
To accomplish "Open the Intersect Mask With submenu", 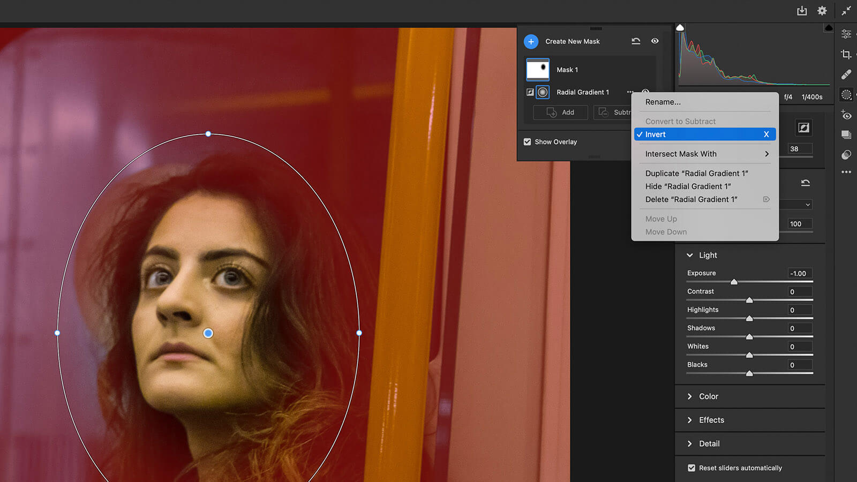I will click(x=705, y=154).
